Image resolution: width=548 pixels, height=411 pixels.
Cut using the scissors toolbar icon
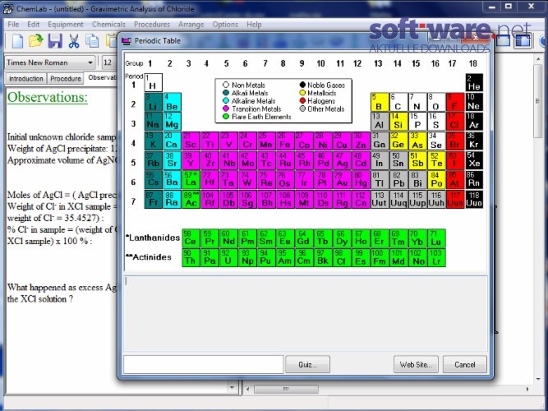(73, 41)
